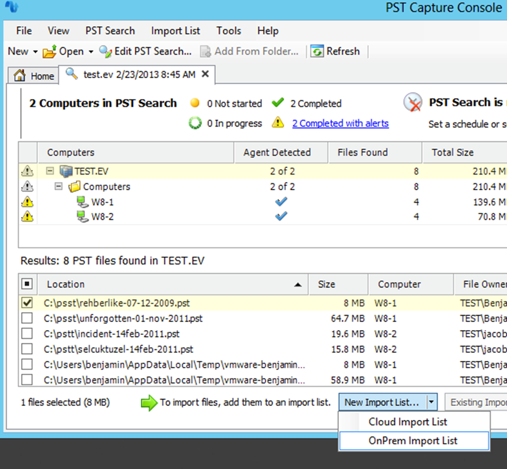Choose OnPrem Import List from dropdown
The height and width of the screenshot is (469, 507).
click(414, 440)
